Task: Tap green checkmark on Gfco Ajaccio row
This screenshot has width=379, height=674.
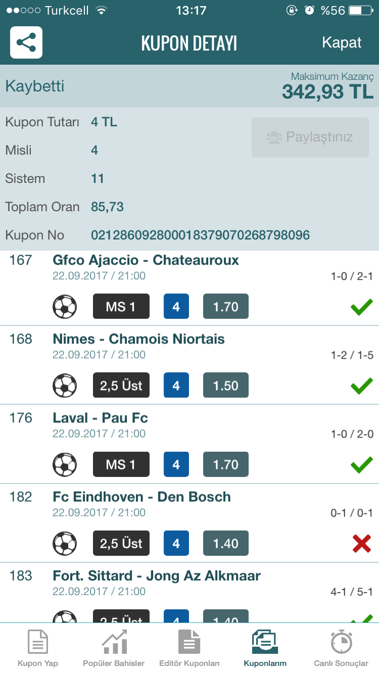Action: 362,307
